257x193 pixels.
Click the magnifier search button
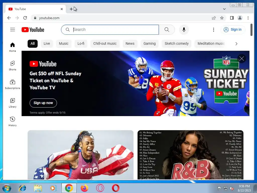[167, 30]
